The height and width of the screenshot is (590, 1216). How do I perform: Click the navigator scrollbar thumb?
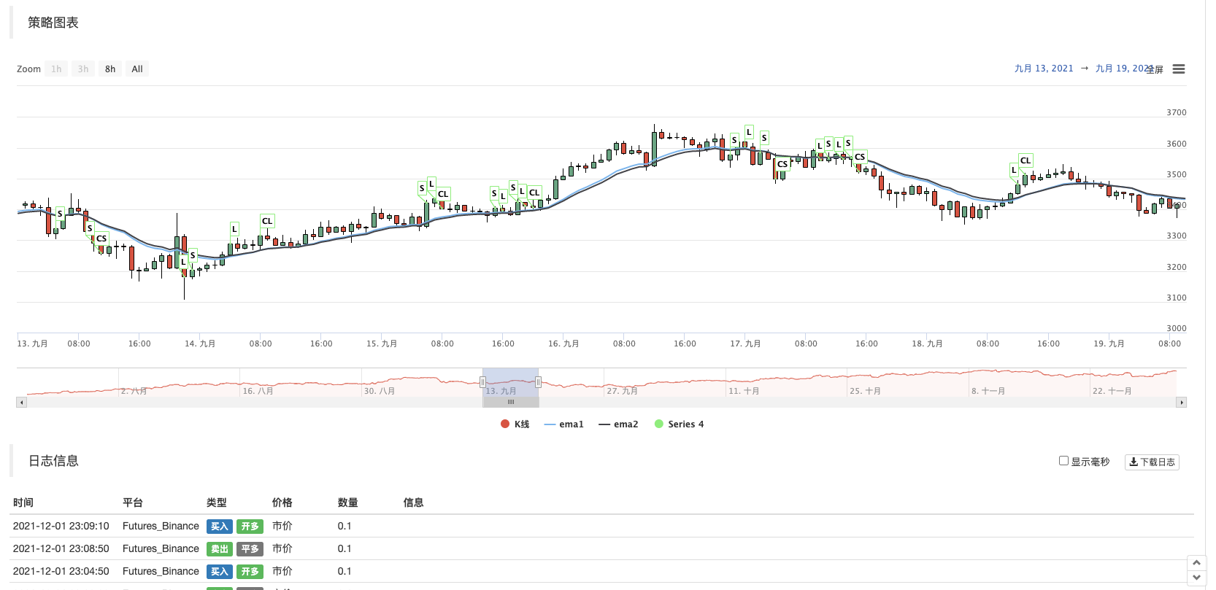point(511,403)
